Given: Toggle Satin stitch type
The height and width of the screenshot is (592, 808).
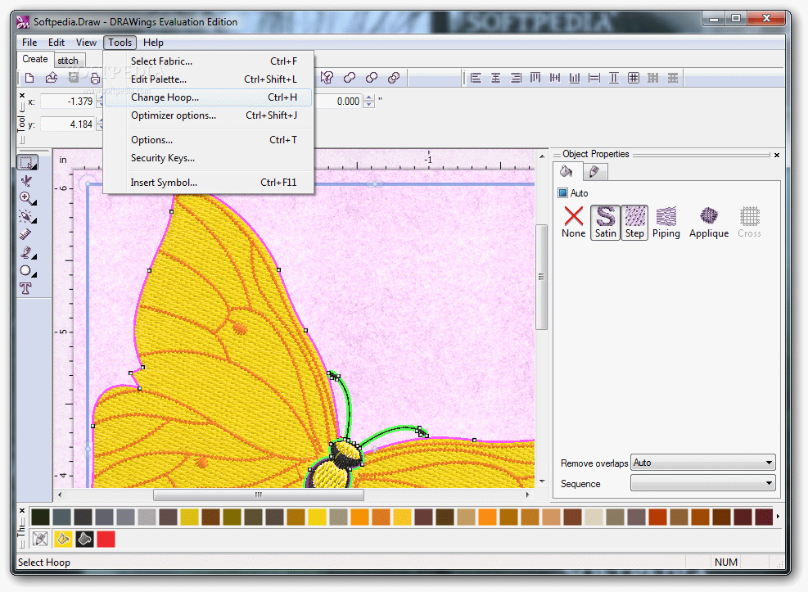Looking at the screenshot, I should point(606,222).
